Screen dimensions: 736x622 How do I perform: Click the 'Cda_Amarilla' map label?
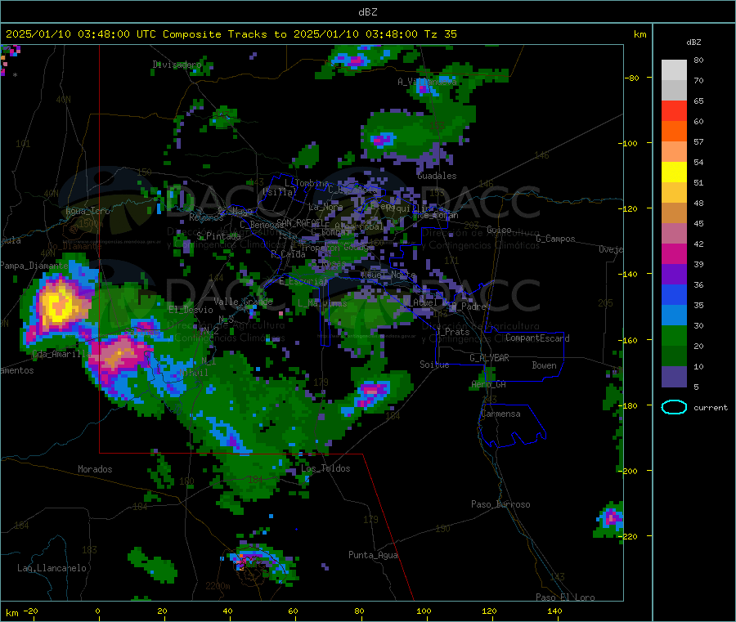61,354
